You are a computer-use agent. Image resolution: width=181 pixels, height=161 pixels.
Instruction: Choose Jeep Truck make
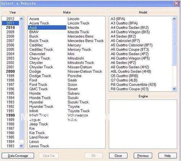(39, 124)
